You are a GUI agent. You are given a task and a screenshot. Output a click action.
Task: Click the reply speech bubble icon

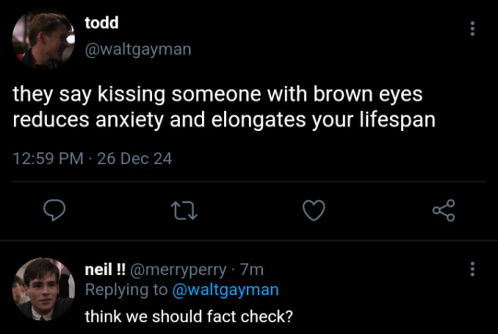tap(54, 210)
